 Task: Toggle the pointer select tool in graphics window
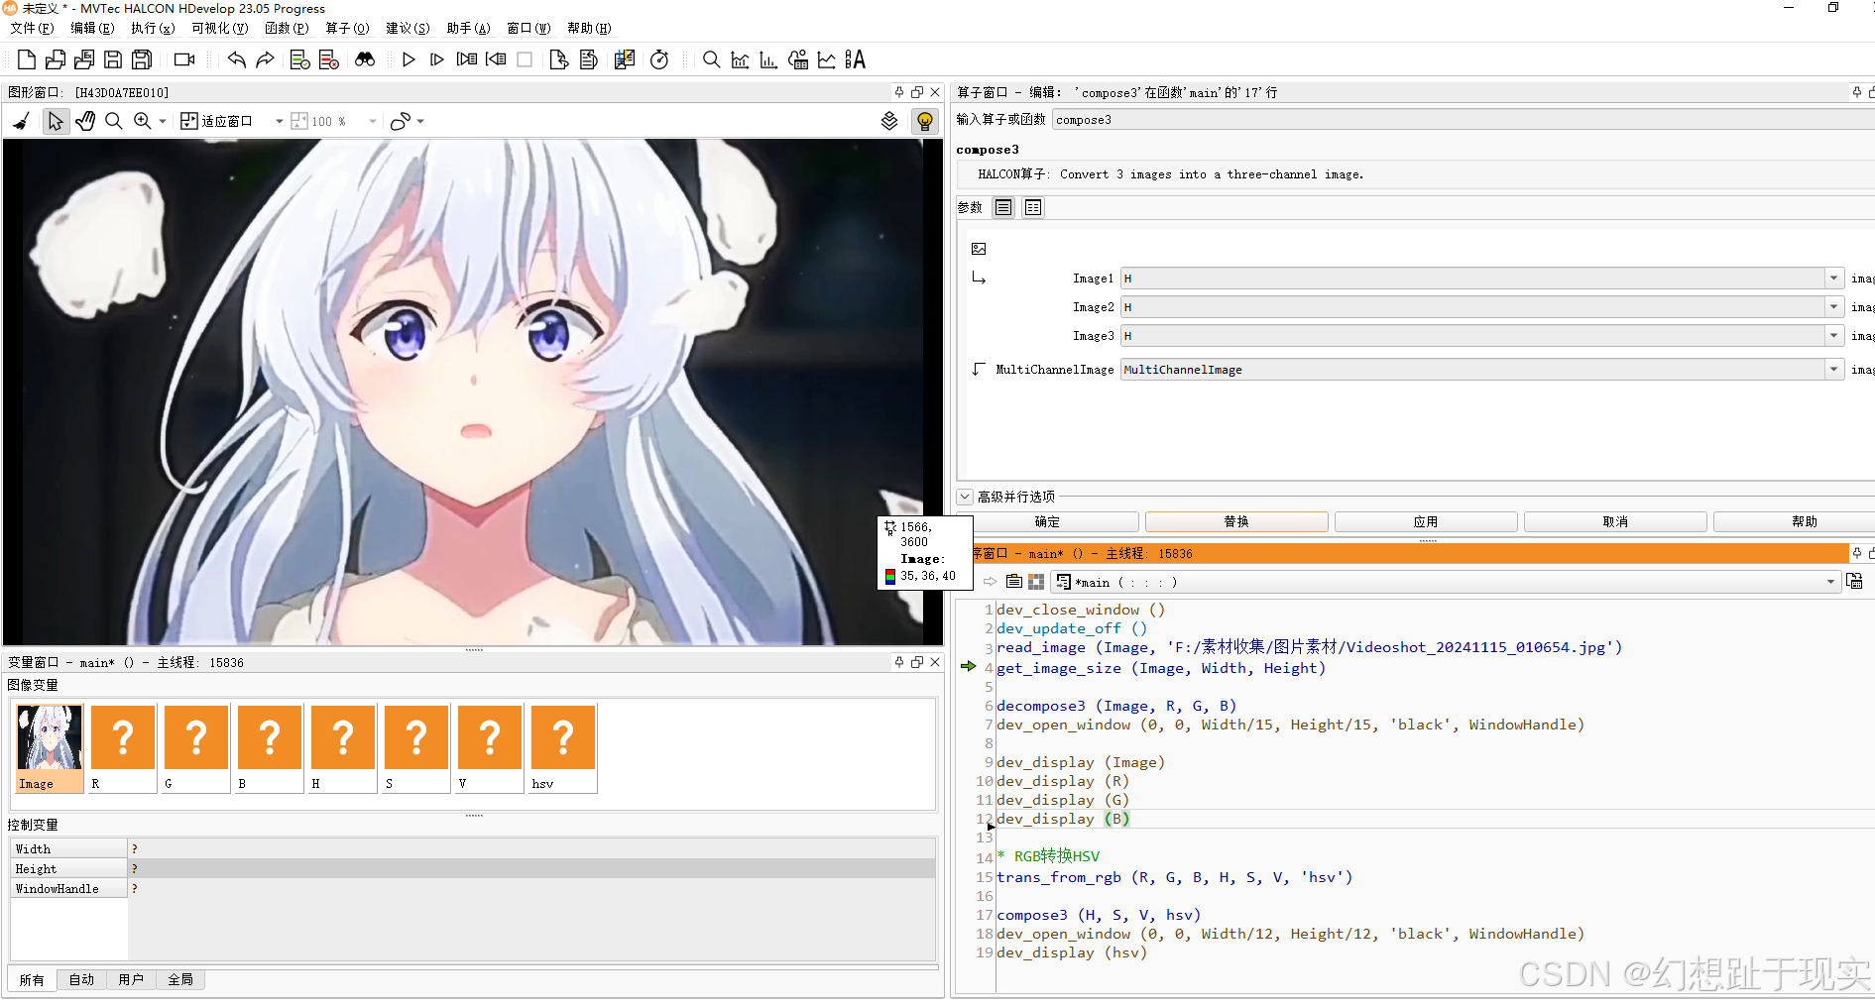[x=56, y=121]
